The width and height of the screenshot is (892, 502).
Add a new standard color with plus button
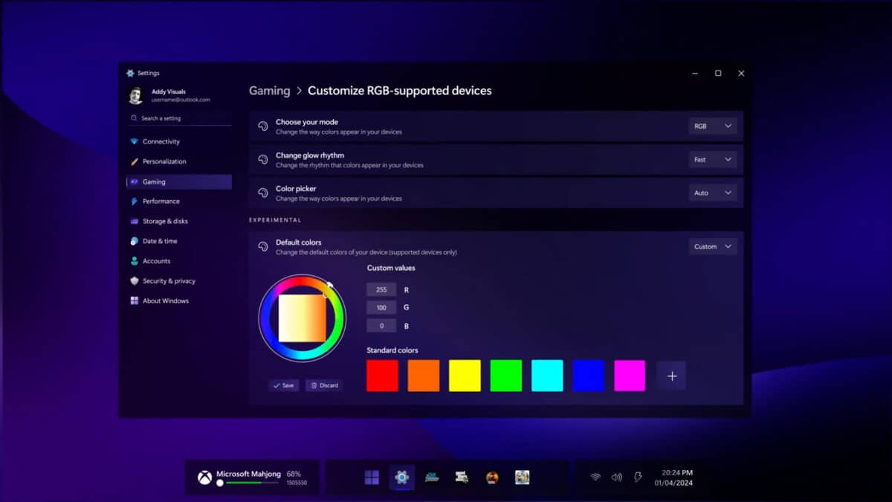tap(670, 375)
